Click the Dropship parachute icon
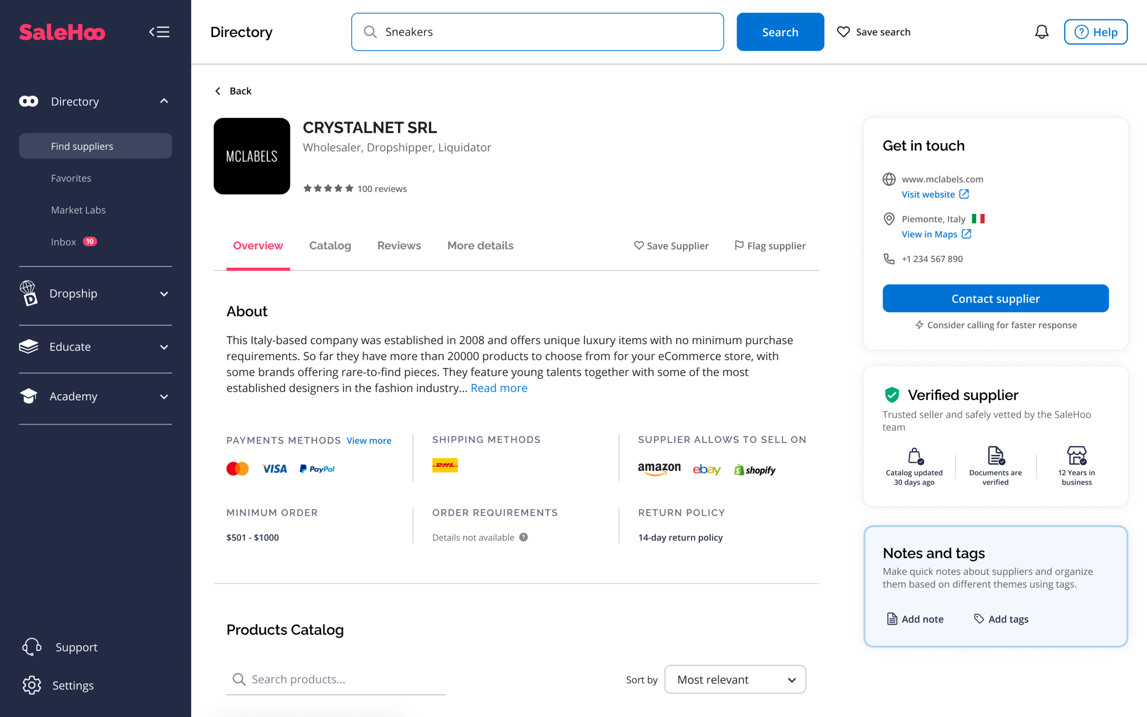1147x717 pixels. (28, 293)
